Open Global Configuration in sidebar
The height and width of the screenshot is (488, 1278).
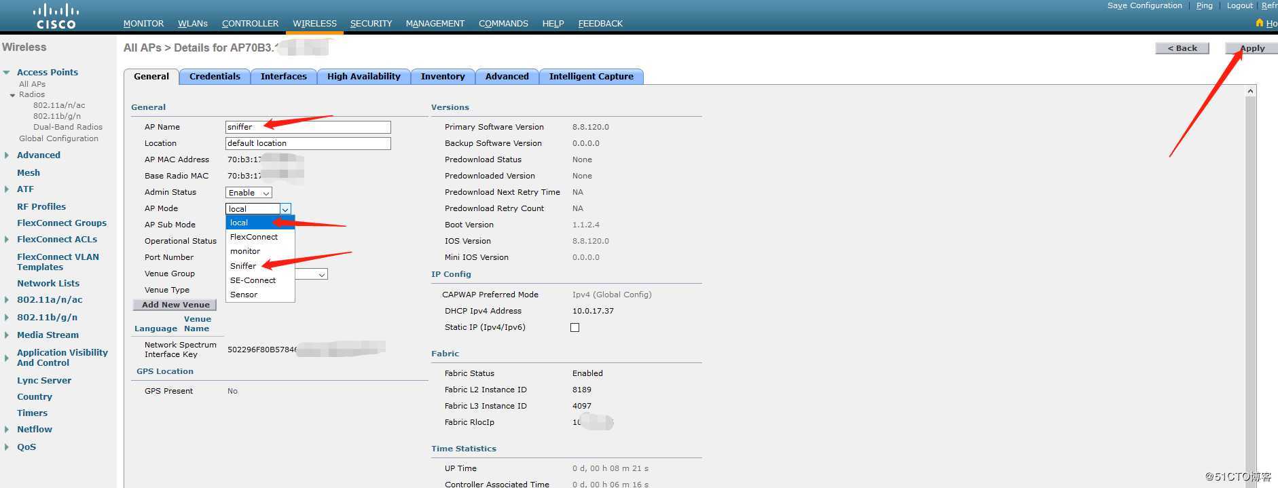(58, 138)
